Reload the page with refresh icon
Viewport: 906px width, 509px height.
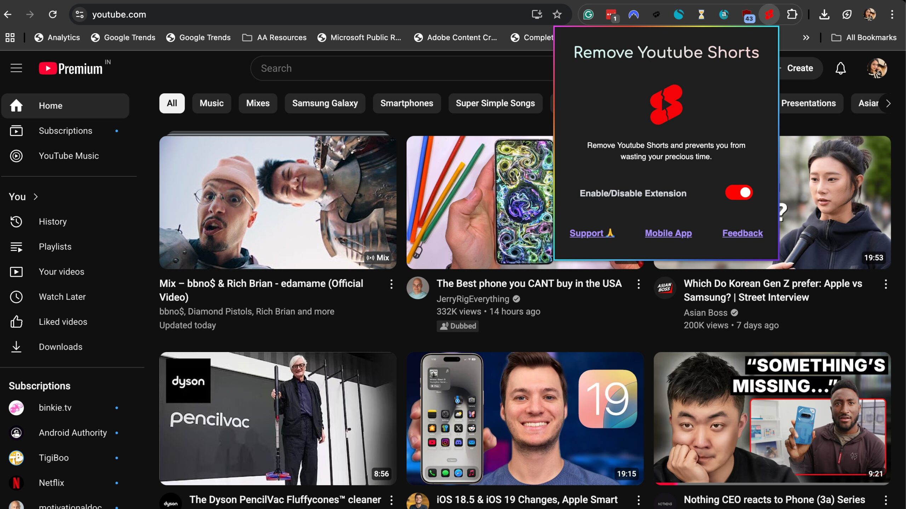pos(53,14)
